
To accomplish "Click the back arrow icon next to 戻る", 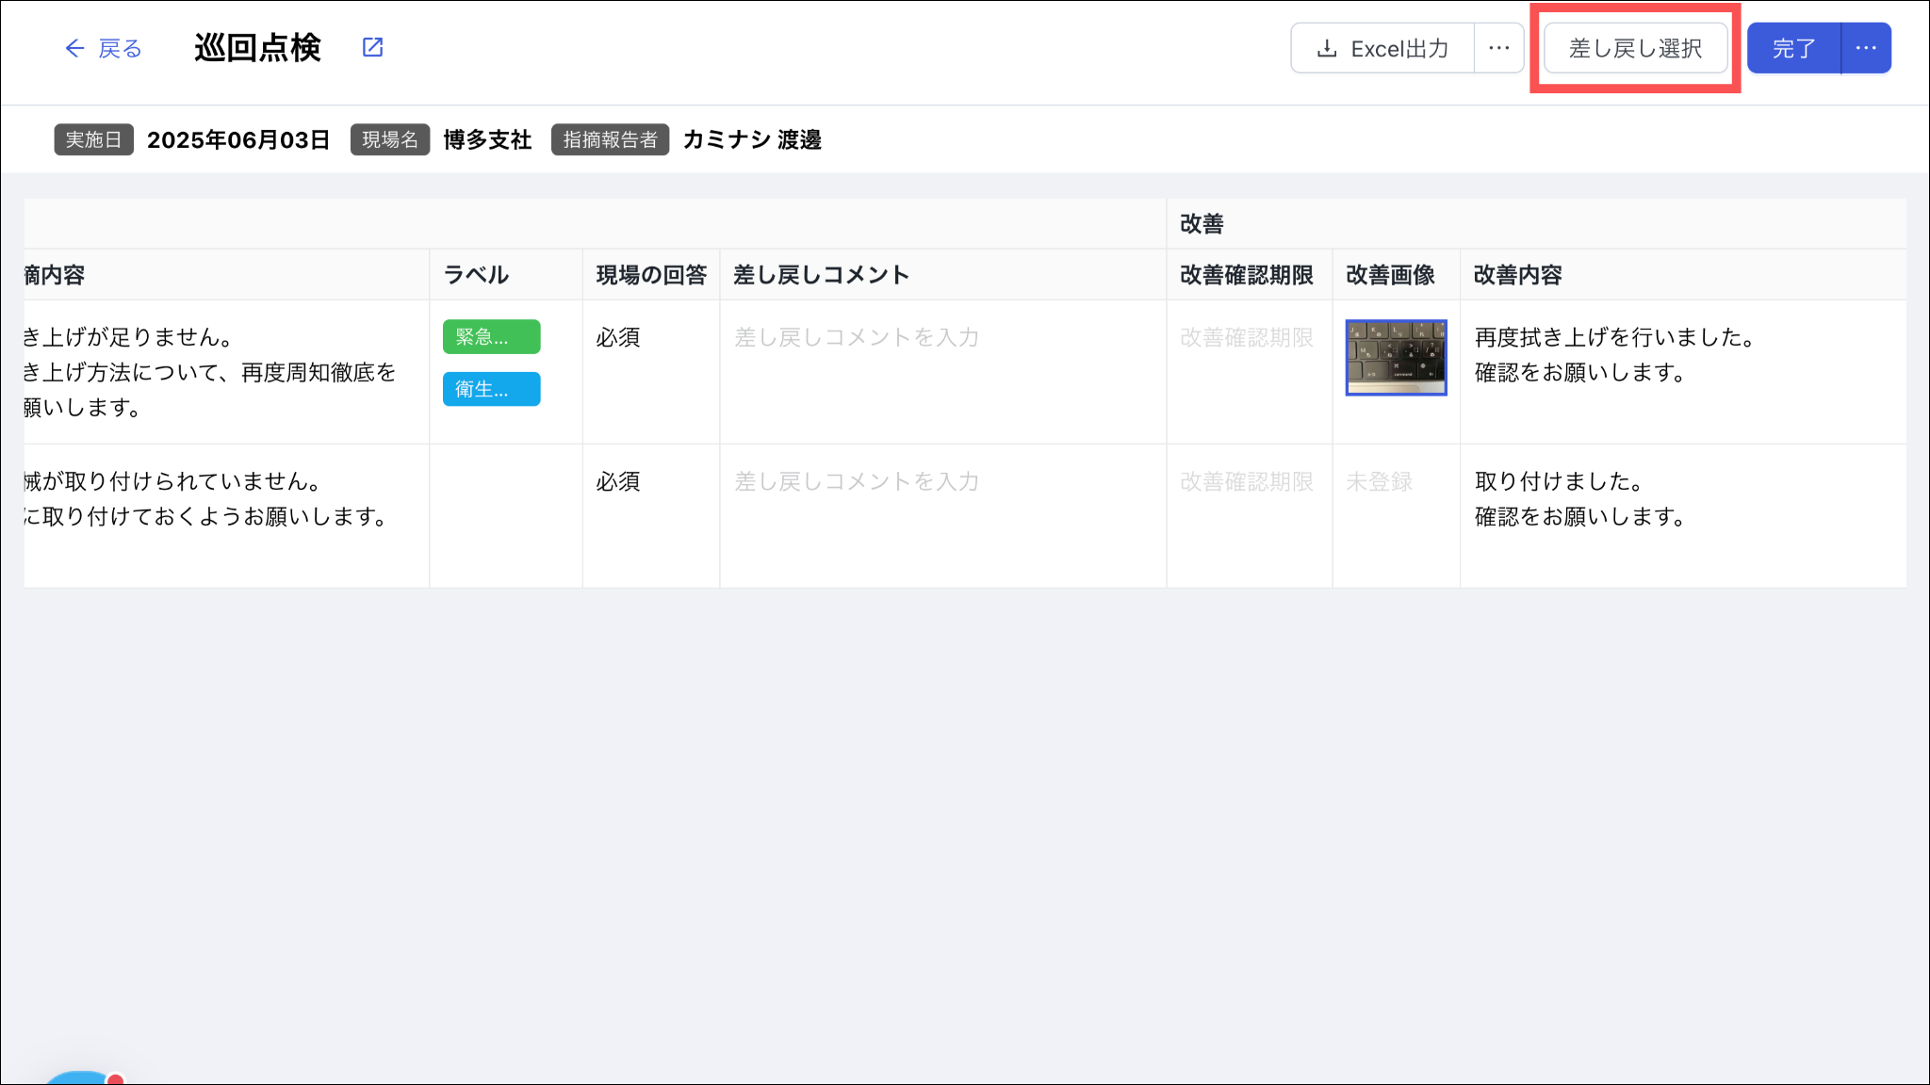I will (x=74, y=48).
